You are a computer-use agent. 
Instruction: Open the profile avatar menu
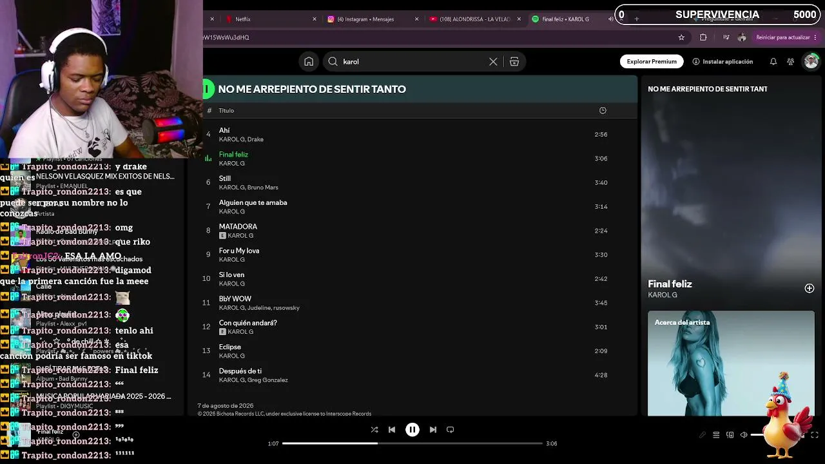click(811, 61)
